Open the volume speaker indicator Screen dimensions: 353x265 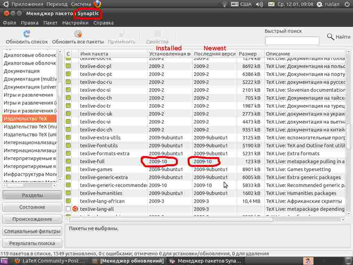(x=259, y=4)
